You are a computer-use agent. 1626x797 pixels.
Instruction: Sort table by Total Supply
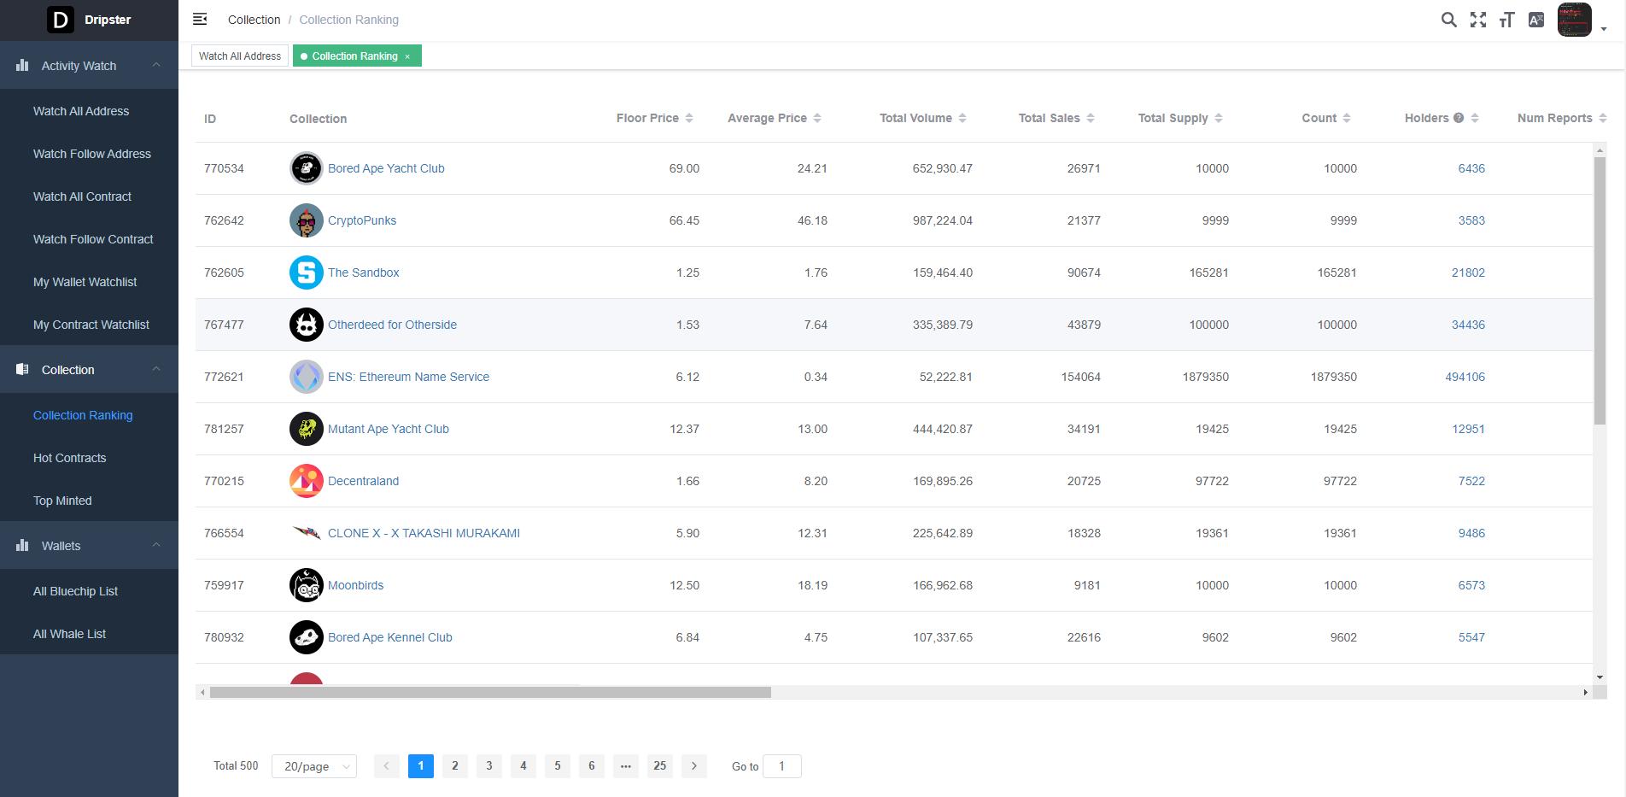(1219, 118)
